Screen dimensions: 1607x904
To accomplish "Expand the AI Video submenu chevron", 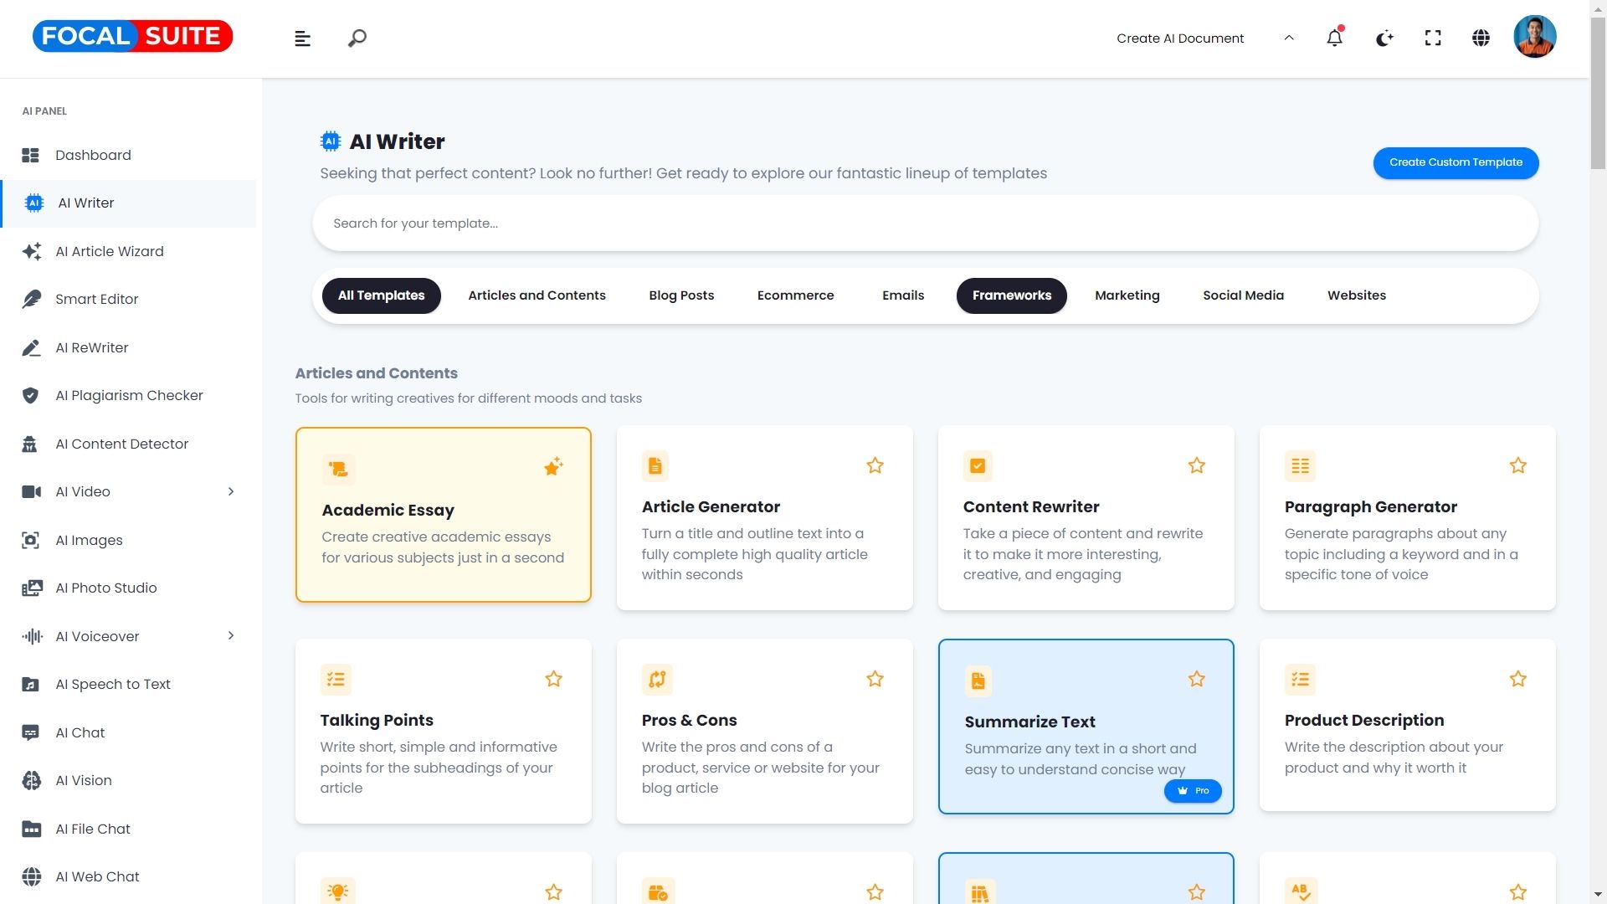I will point(231,492).
